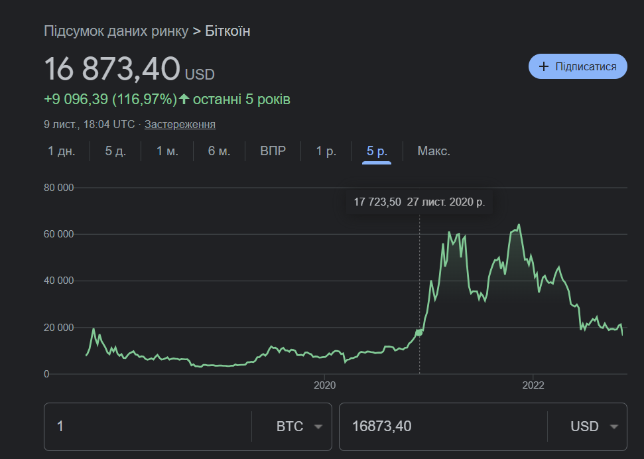Click the Біткоїн breadcrumb title
This screenshot has height=459, width=644.
click(x=227, y=31)
